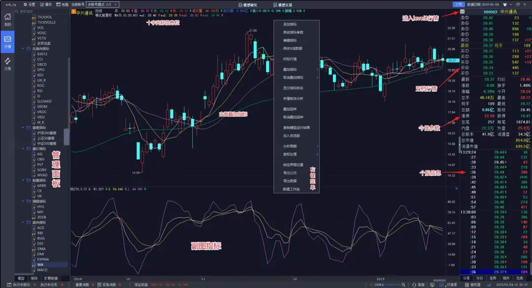Collapse the 量价指标 folder
Image resolution: width=532 pixels, height=288 pixels.
pos(23,149)
